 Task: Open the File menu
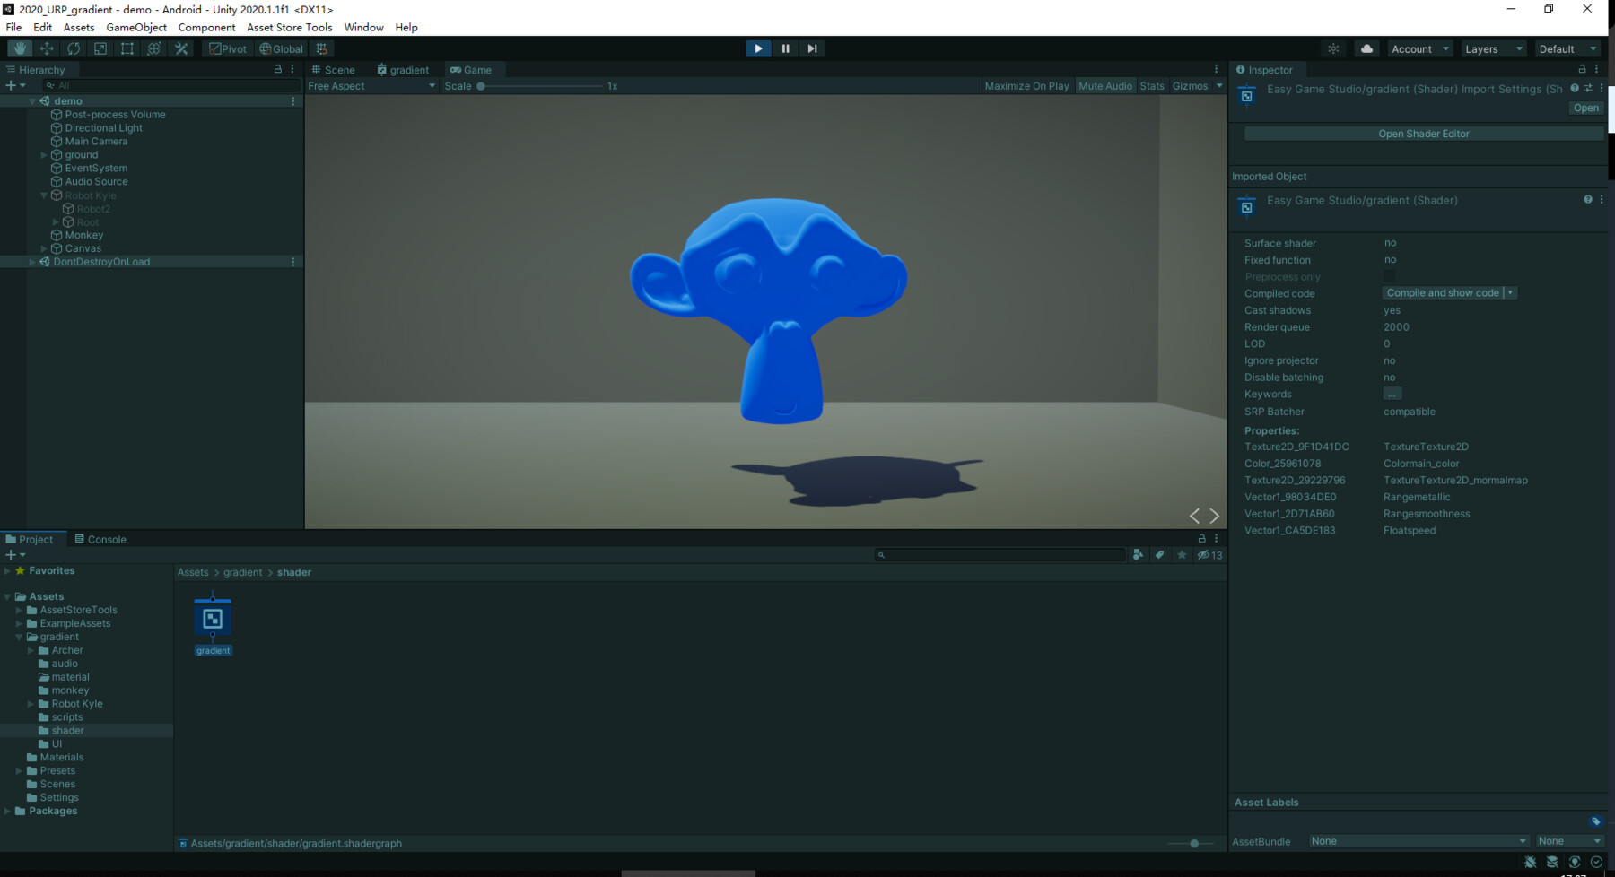point(13,27)
